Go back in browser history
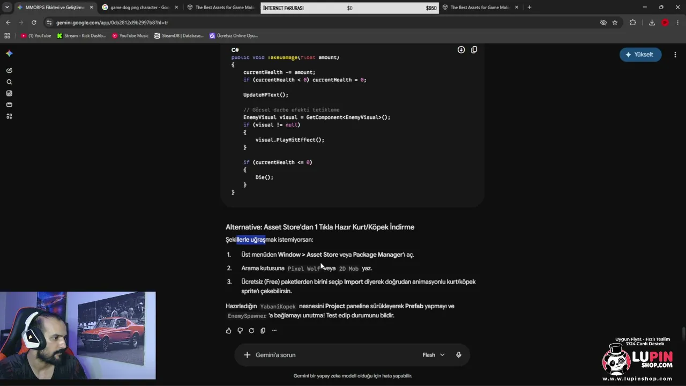The image size is (686, 386). [8, 23]
